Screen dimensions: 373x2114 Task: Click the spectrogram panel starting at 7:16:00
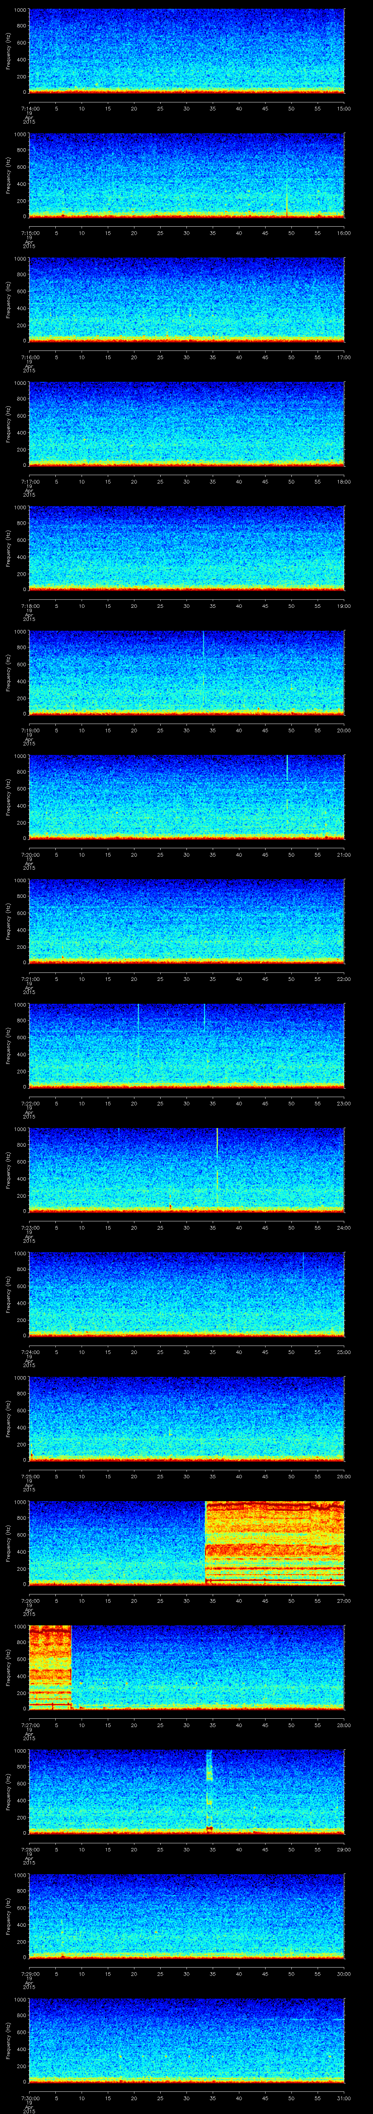tap(187, 300)
